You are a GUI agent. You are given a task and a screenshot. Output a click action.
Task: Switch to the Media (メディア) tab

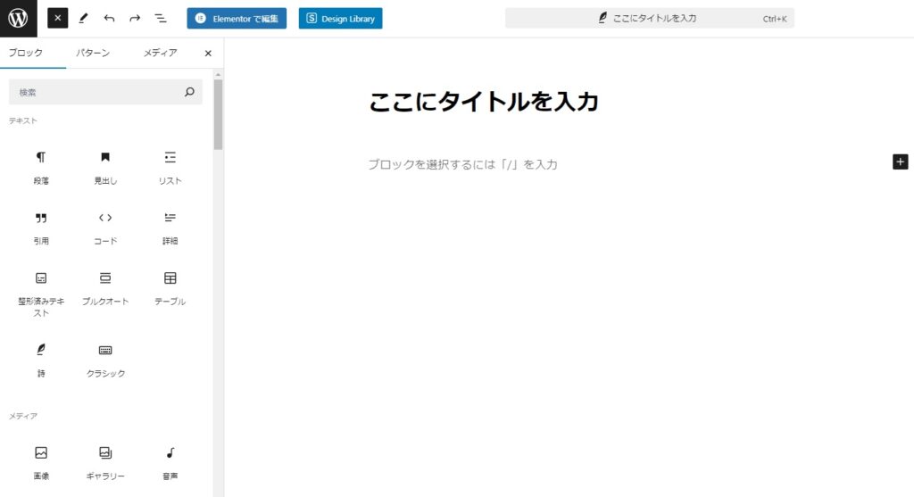[x=160, y=53]
